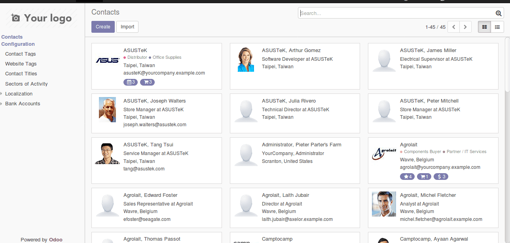Open ASUSTeK meetings badge showing 3
The width and height of the screenshot is (510, 243).
tap(131, 82)
